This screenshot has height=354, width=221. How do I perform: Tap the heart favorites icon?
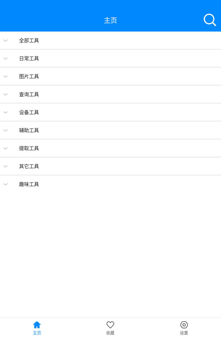[x=110, y=325]
